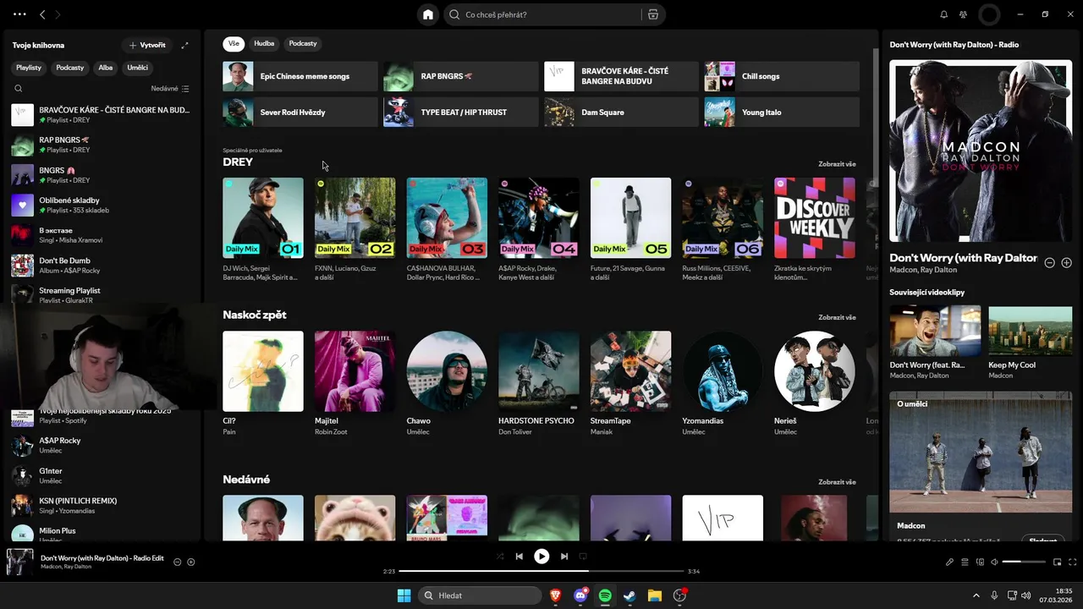Select Oblíbené skladby in the library
Screen dimensions: 1083x609
pyautogui.click(x=102, y=205)
